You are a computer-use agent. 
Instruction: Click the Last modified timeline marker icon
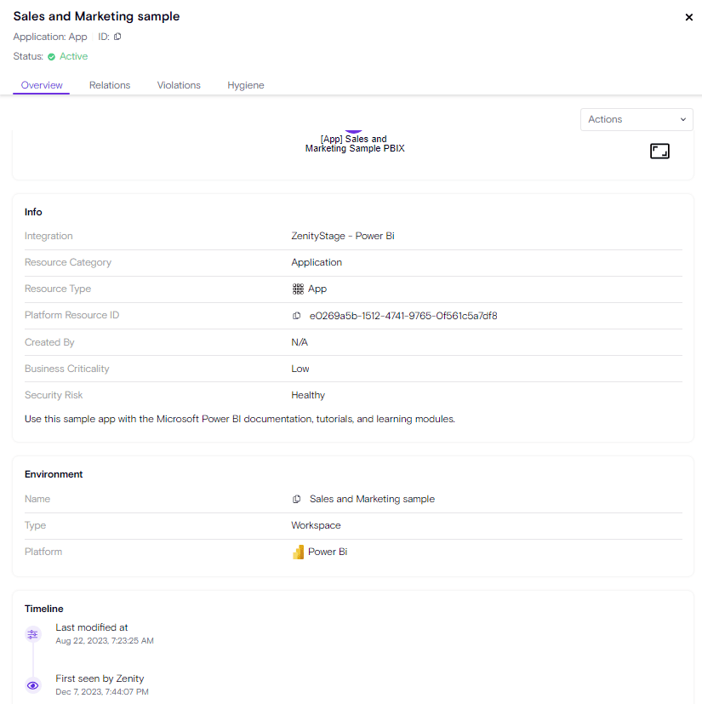[33, 634]
